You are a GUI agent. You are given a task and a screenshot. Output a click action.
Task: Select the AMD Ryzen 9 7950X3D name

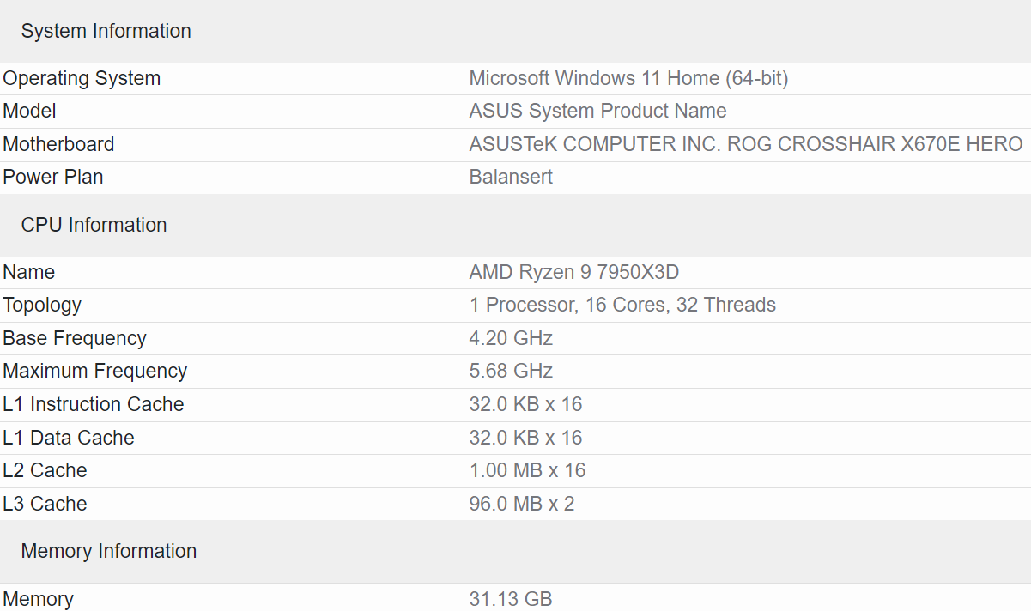(573, 272)
